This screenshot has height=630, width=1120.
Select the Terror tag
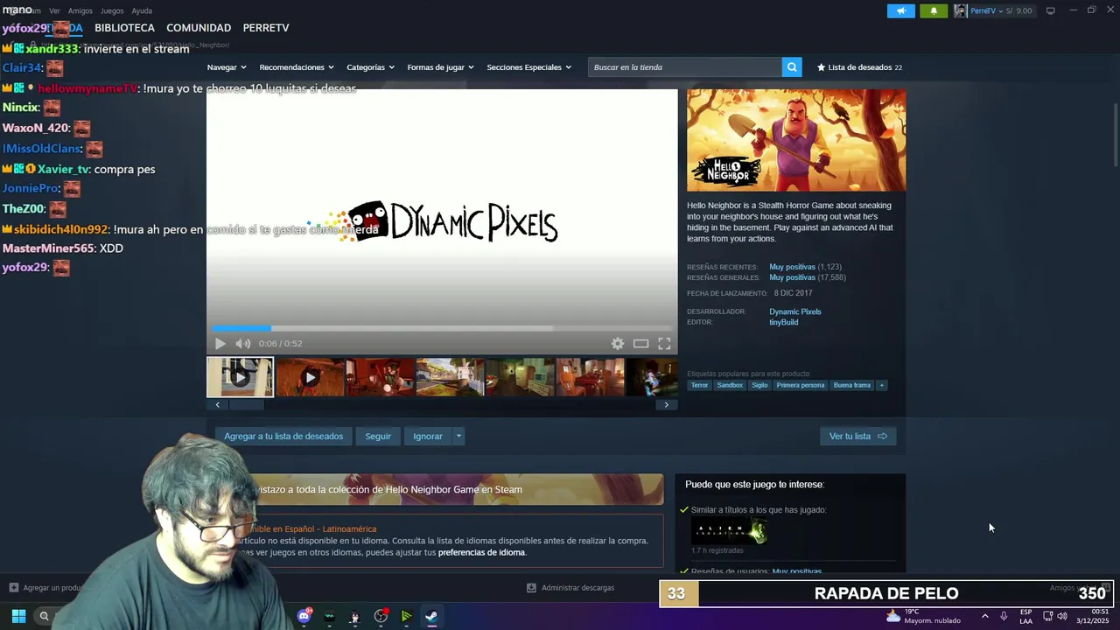(x=699, y=385)
